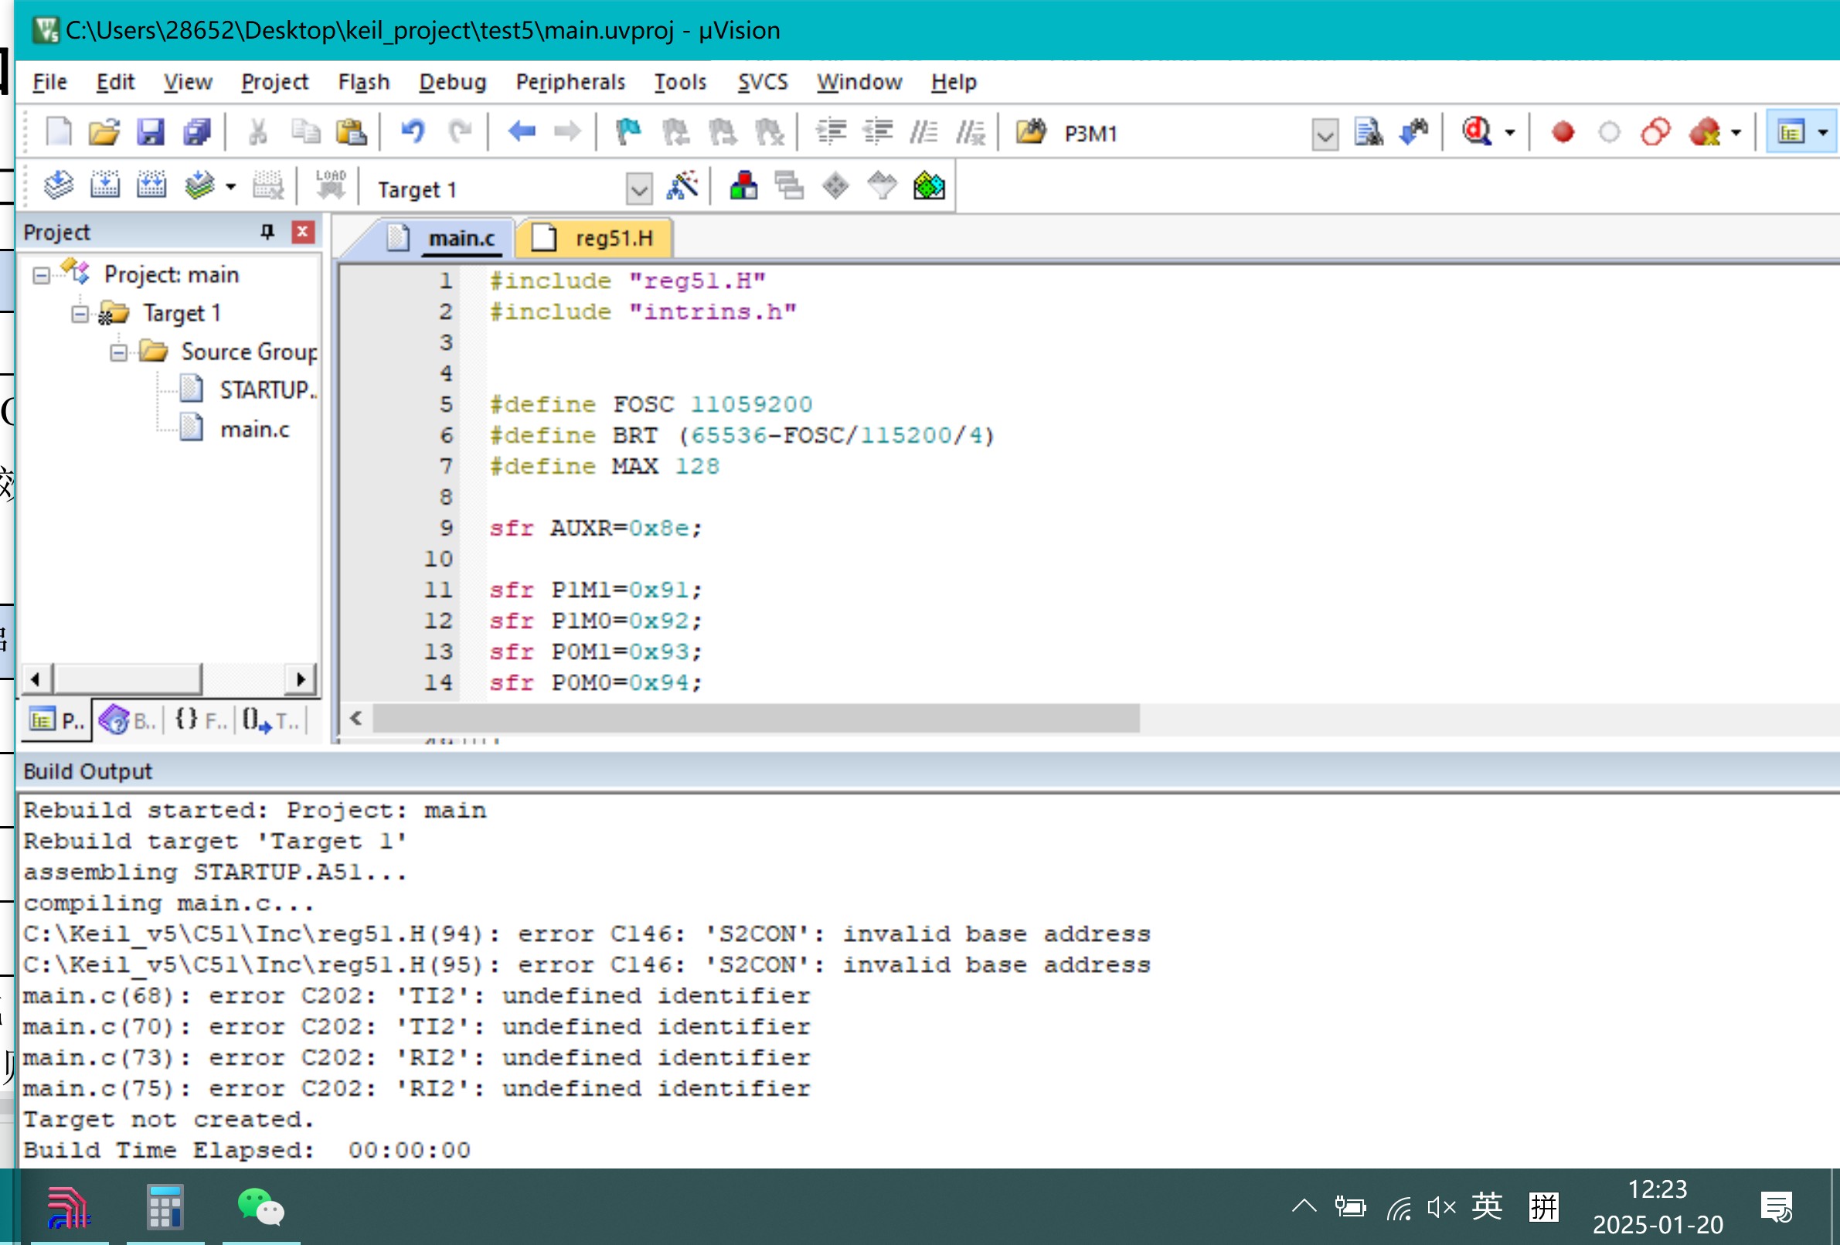Screen dimensions: 1840x1245
Task: Indent selected lines icon
Action: pyautogui.click(x=832, y=131)
